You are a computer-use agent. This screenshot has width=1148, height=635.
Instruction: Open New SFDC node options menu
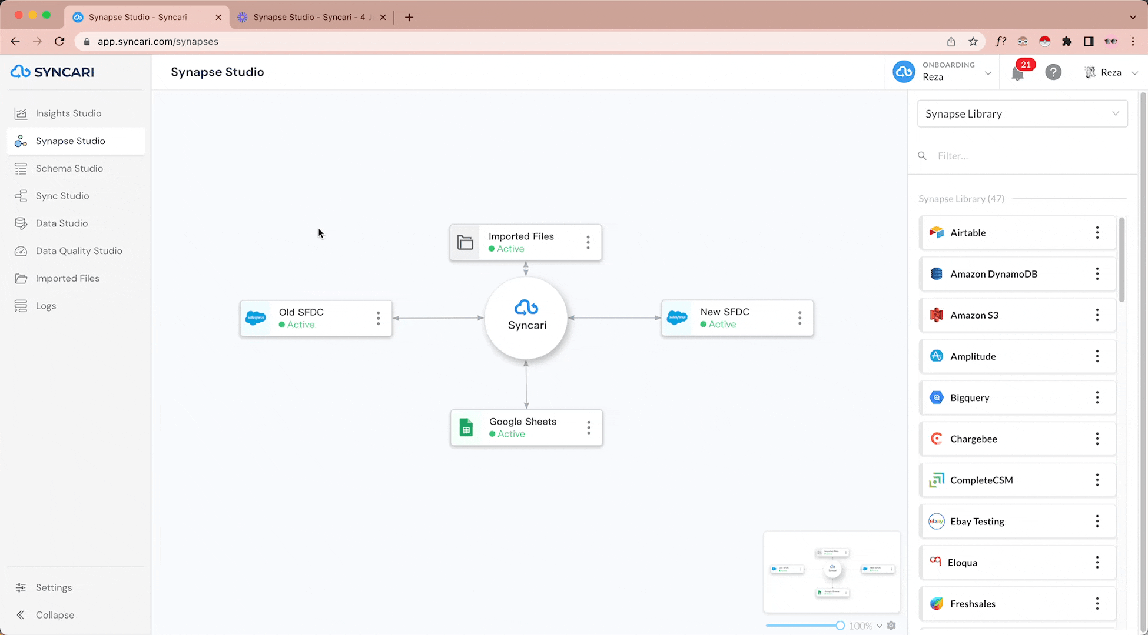tap(799, 318)
